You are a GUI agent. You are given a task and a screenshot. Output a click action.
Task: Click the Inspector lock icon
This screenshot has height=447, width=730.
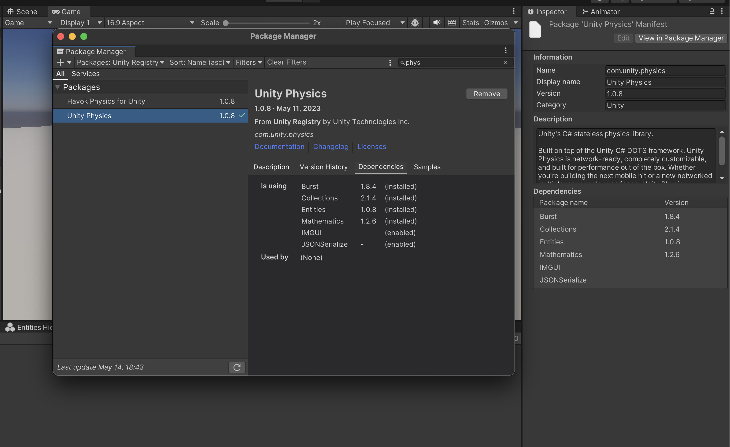tap(712, 11)
